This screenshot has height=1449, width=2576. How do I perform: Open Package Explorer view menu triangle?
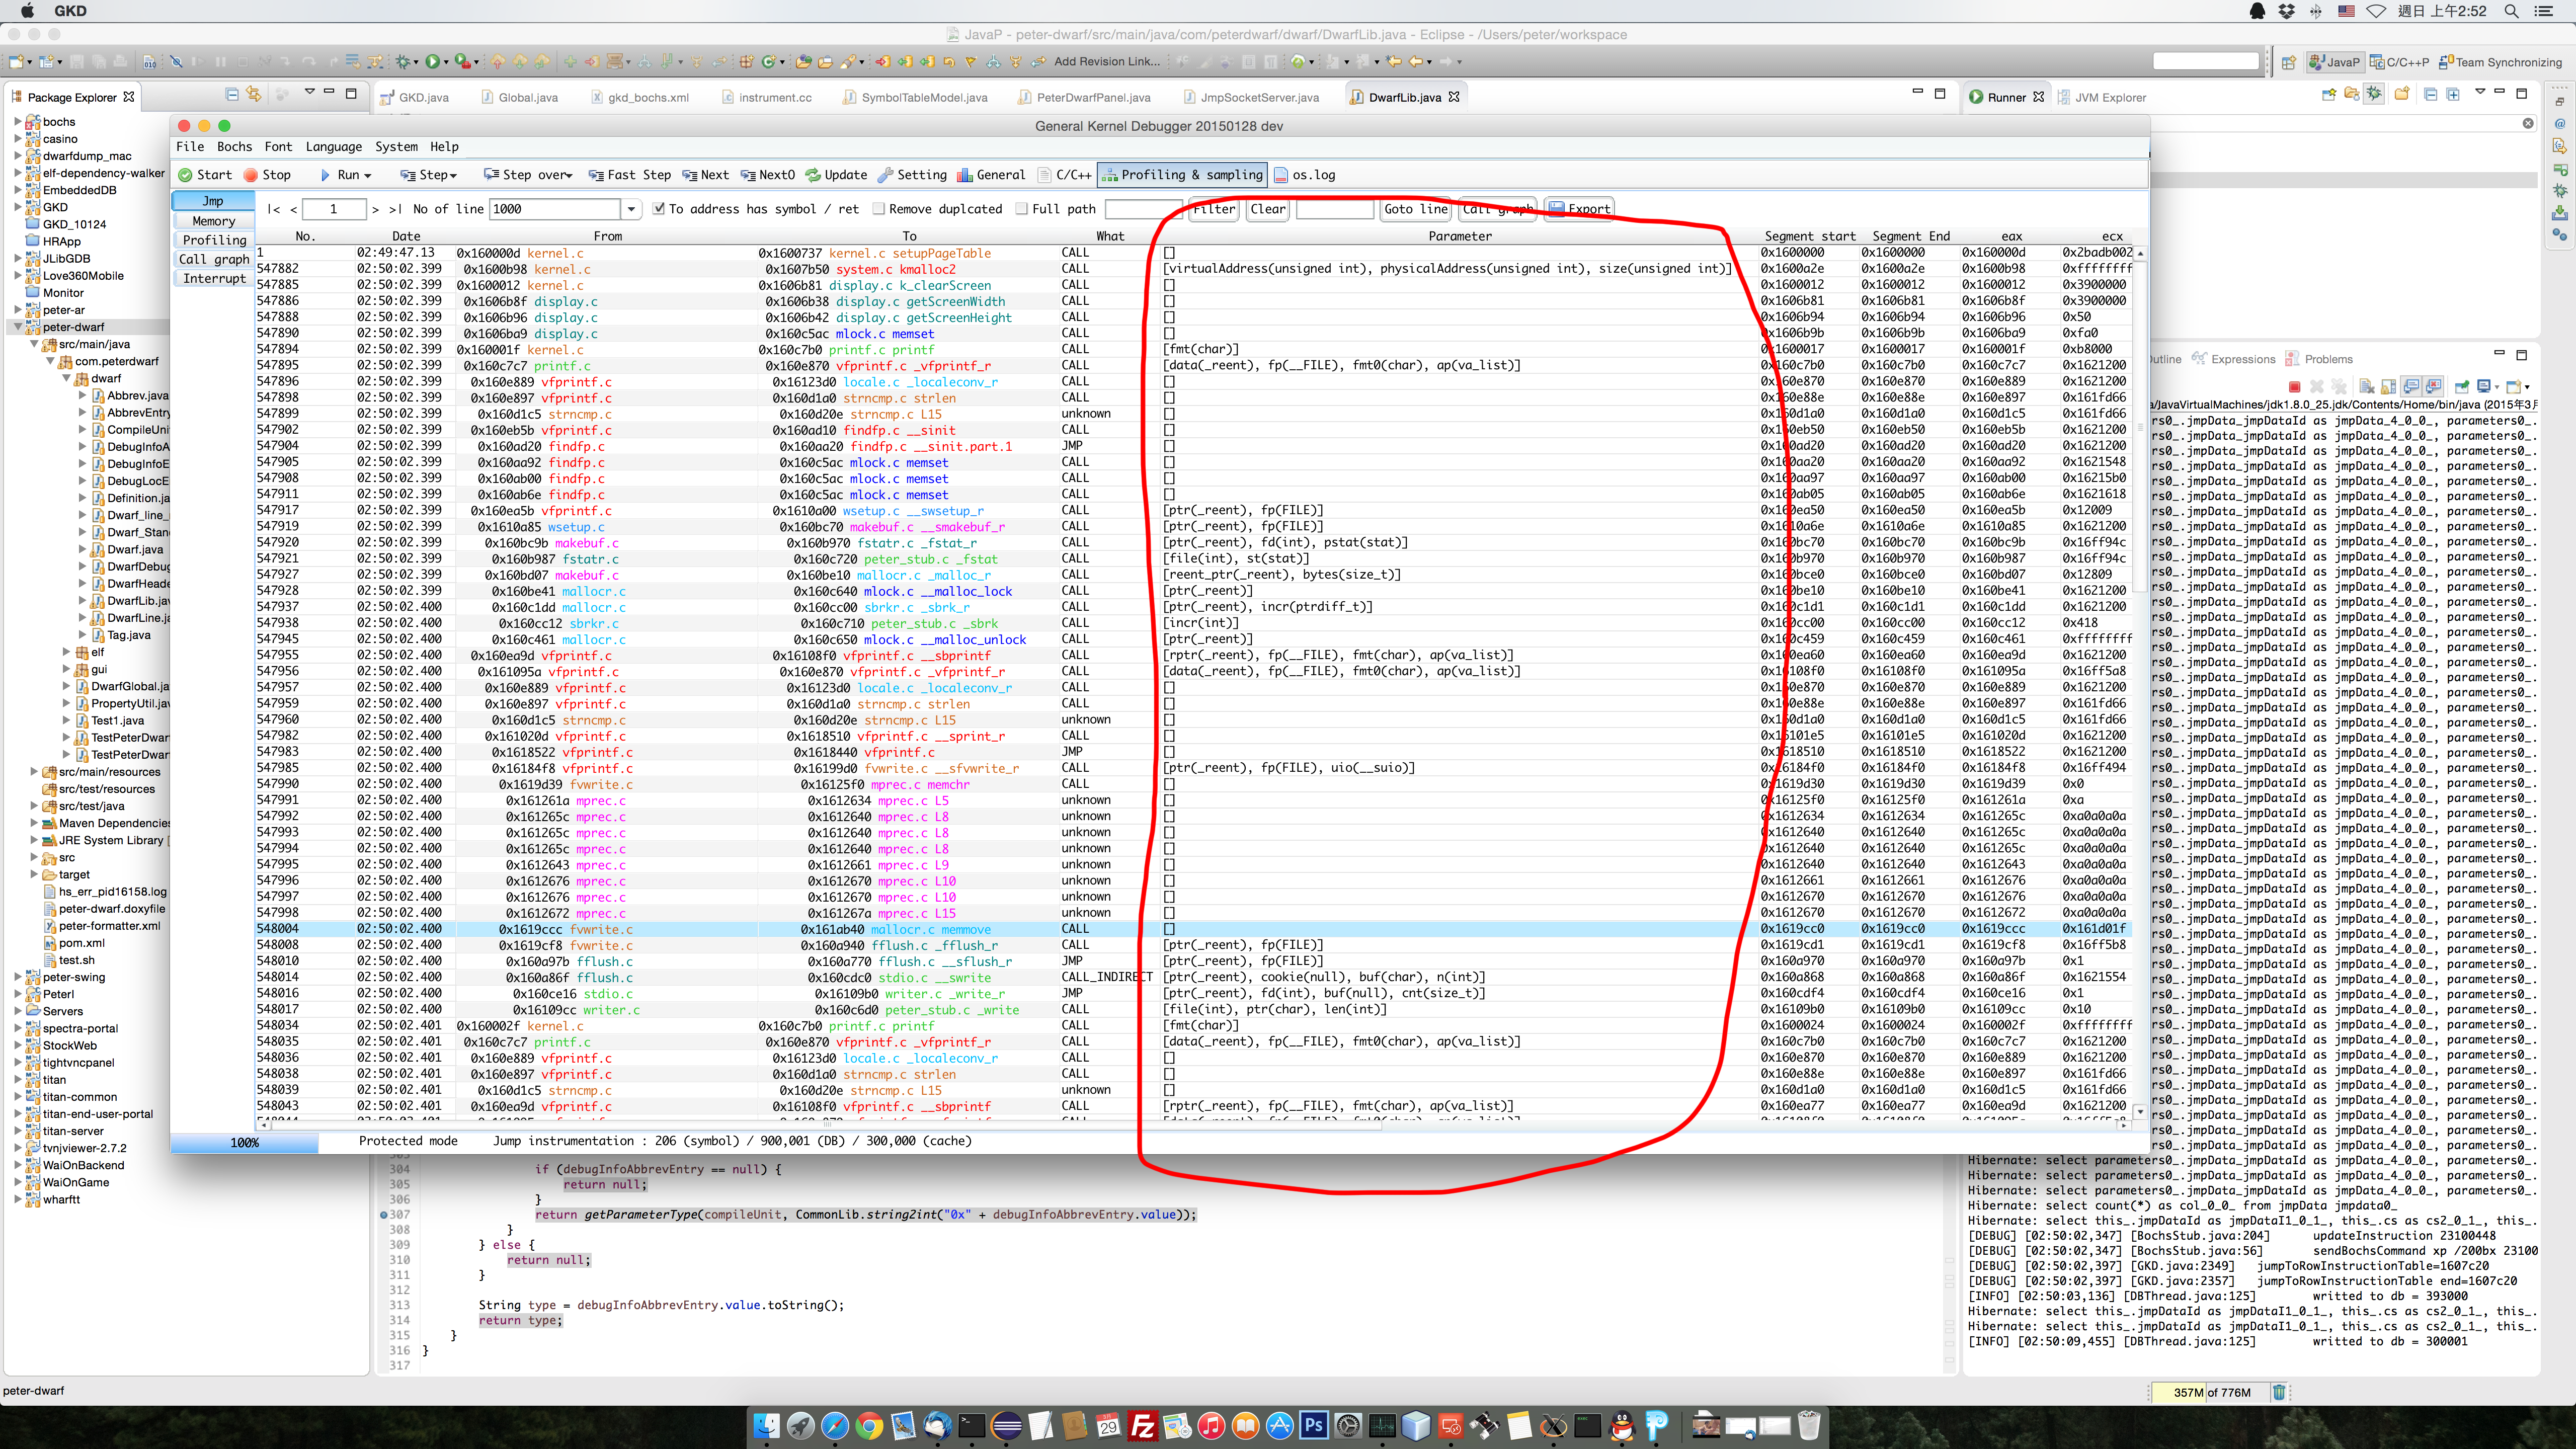(310, 93)
